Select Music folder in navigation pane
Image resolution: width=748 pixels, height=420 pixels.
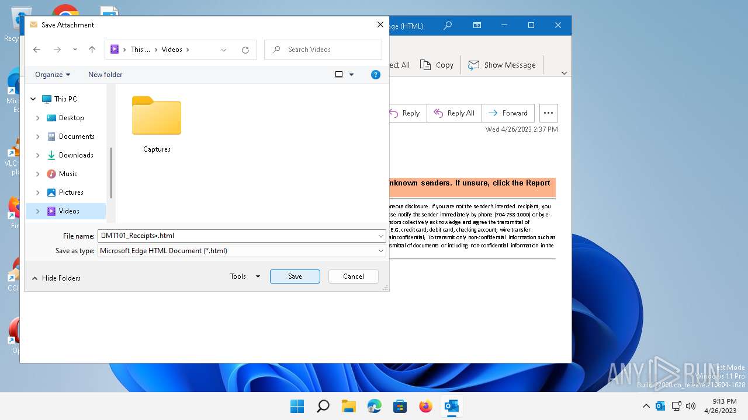68,174
